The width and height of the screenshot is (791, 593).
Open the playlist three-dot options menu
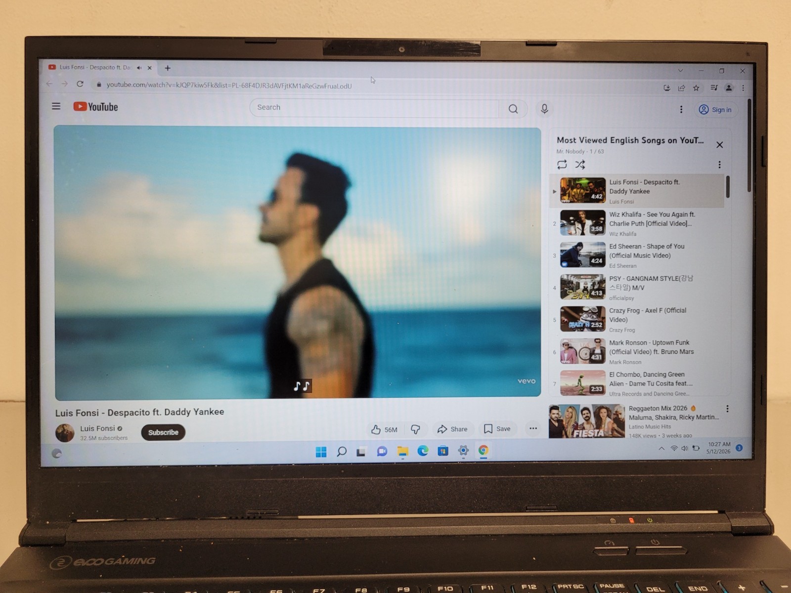tap(719, 165)
